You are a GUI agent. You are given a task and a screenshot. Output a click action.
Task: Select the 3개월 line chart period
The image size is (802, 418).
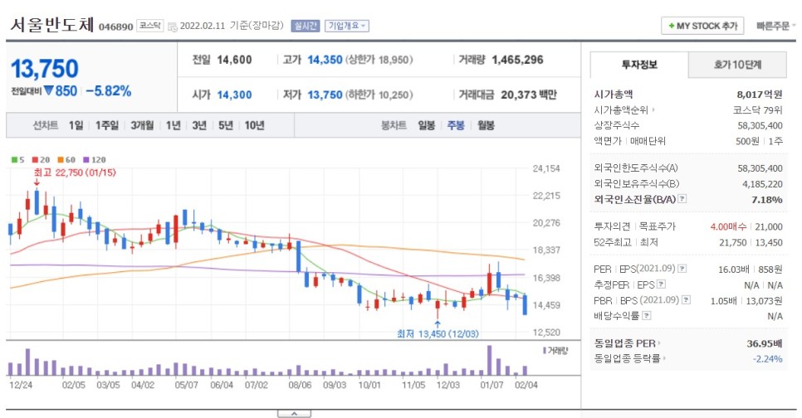pyautogui.click(x=142, y=125)
